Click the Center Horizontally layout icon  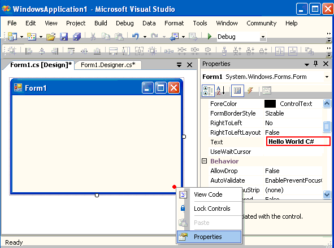(280, 51)
